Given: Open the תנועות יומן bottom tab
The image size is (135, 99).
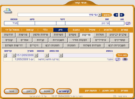Looking at the screenshot, I should coord(91,91).
